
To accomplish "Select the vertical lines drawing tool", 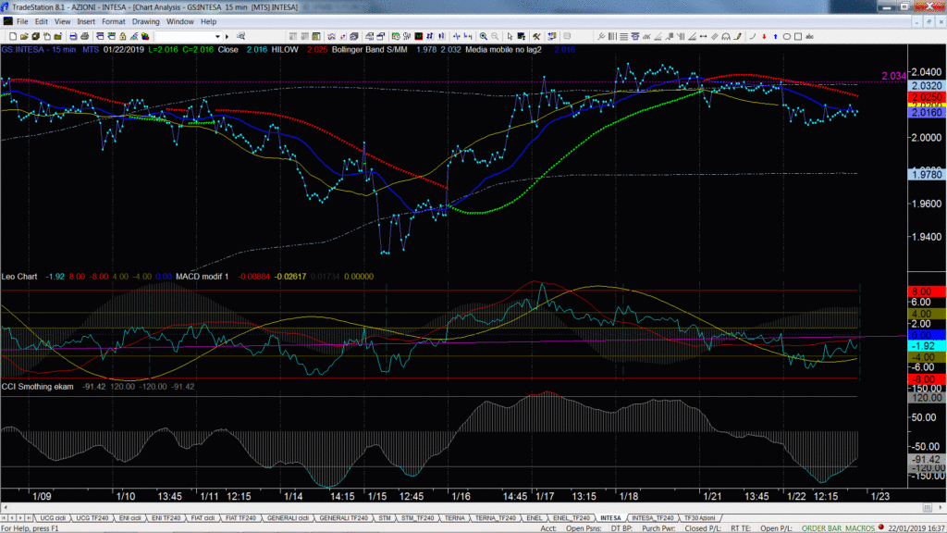I will click(x=612, y=36).
